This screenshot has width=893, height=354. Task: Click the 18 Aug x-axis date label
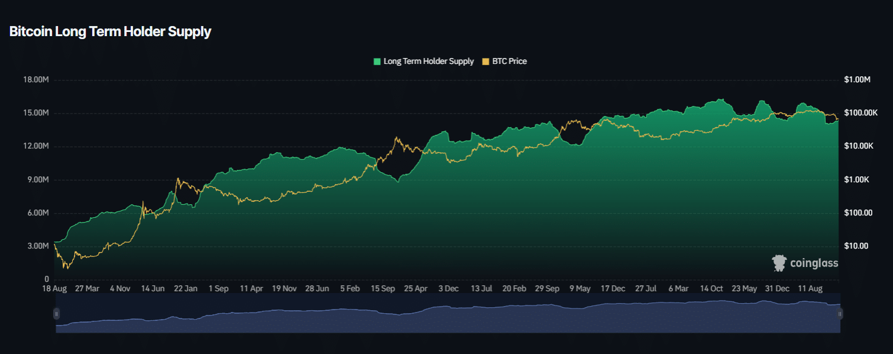click(x=54, y=289)
